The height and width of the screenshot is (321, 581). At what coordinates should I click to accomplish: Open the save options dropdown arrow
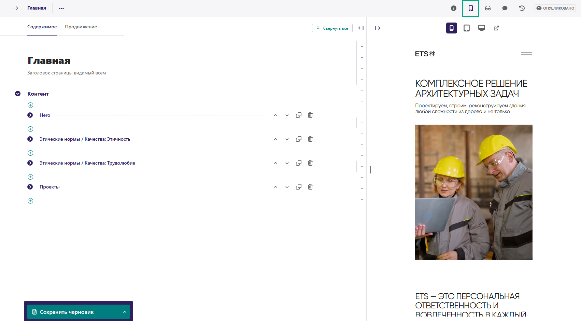coord(125,312)
